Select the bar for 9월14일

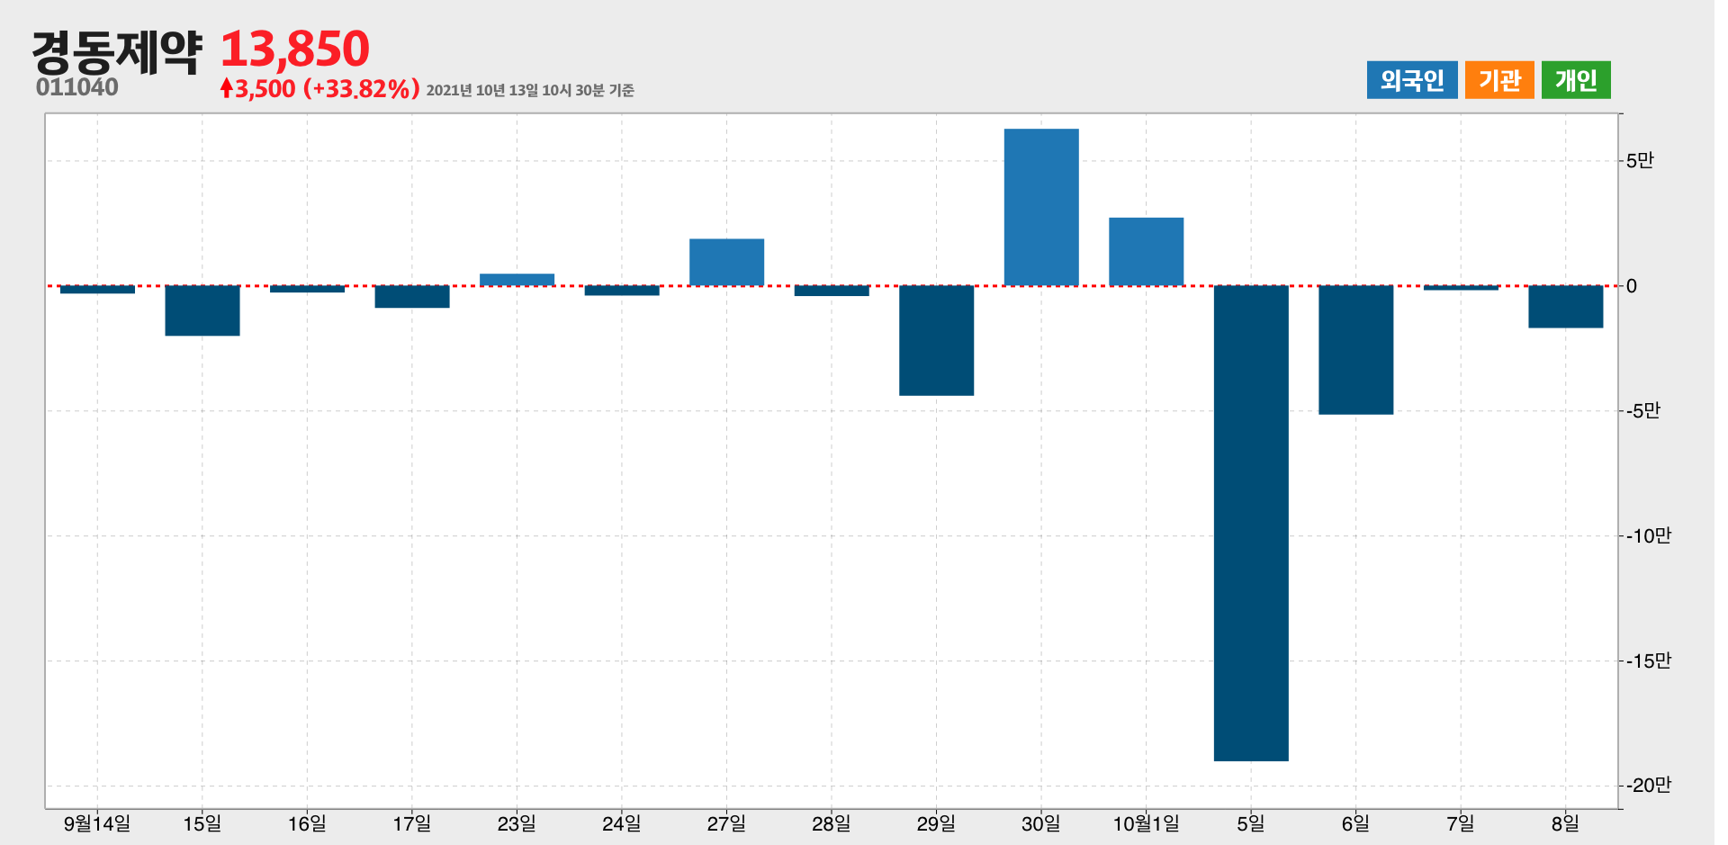tap(97, 290)
